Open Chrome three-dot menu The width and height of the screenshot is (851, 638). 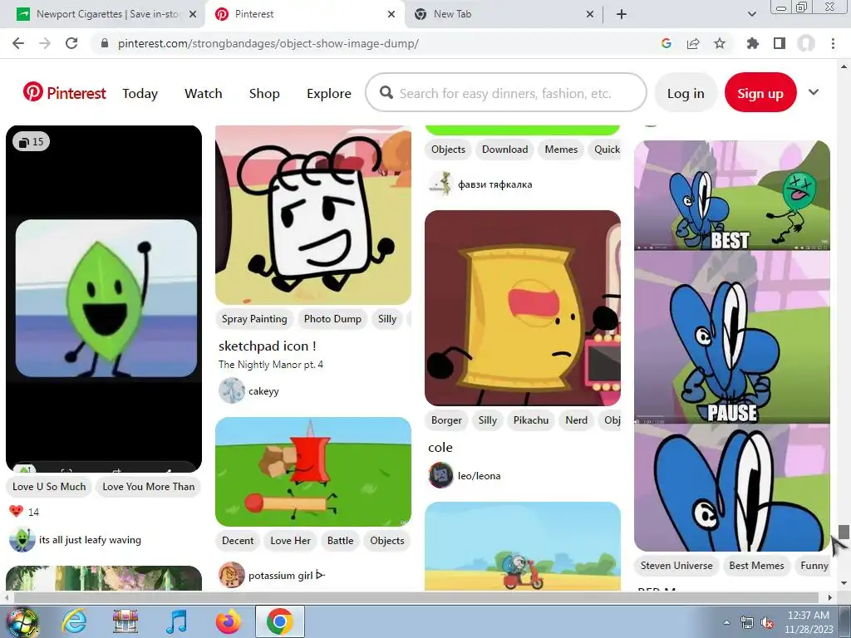click(833, 43)
